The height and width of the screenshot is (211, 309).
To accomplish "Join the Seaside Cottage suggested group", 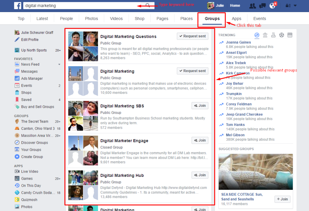I will 282,199.
